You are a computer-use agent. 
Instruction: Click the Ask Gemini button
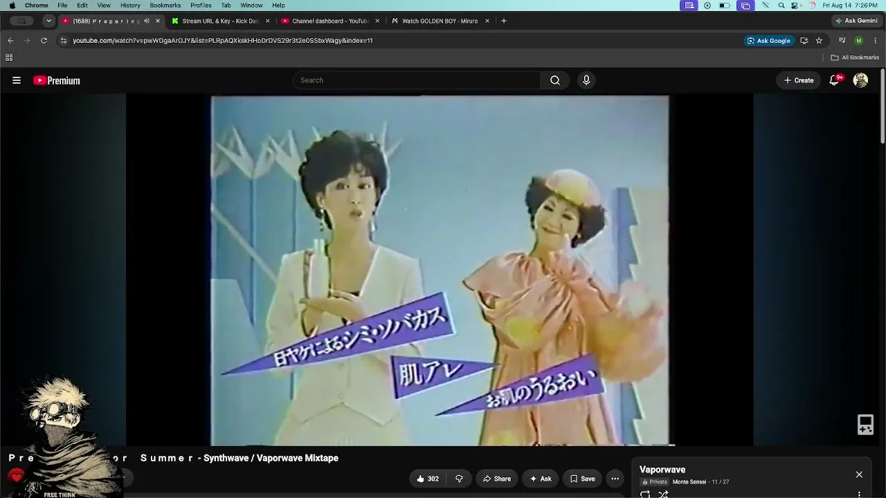pyautogui.click(x=856, y=21)
